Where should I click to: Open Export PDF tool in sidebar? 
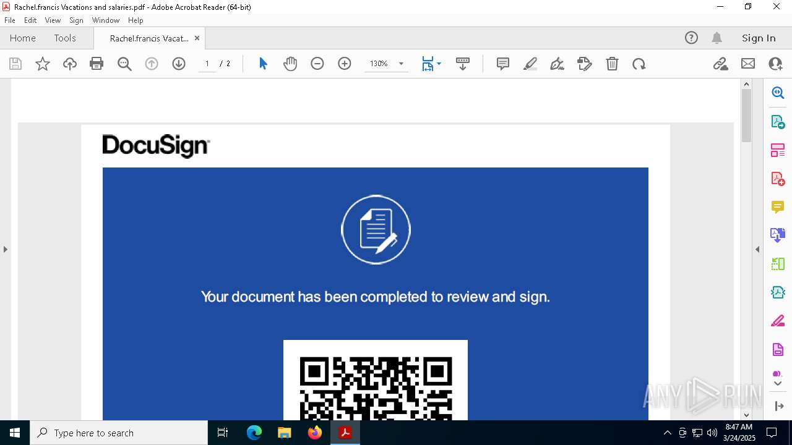pyautogui.click(x=778, y=121)
